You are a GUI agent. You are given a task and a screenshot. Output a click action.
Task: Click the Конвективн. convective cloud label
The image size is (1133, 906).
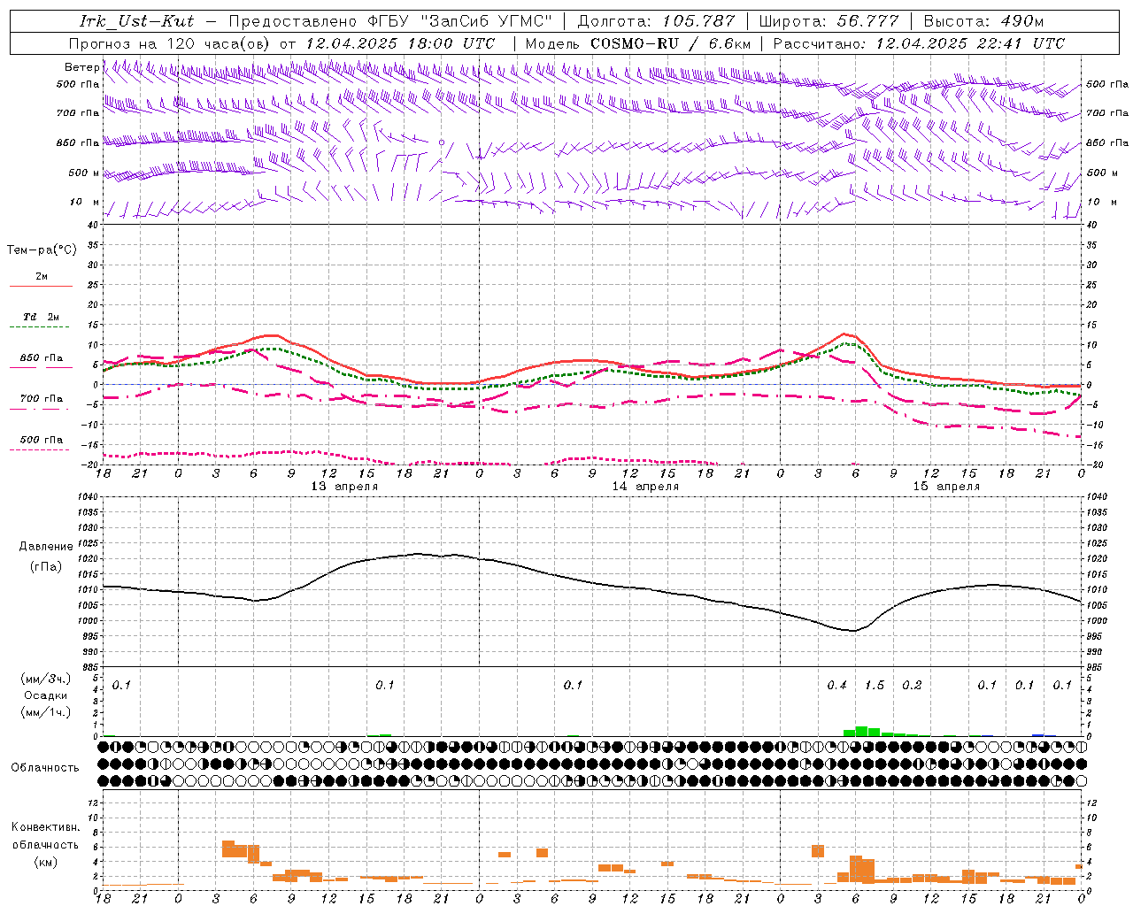click(x=45, y=827)
